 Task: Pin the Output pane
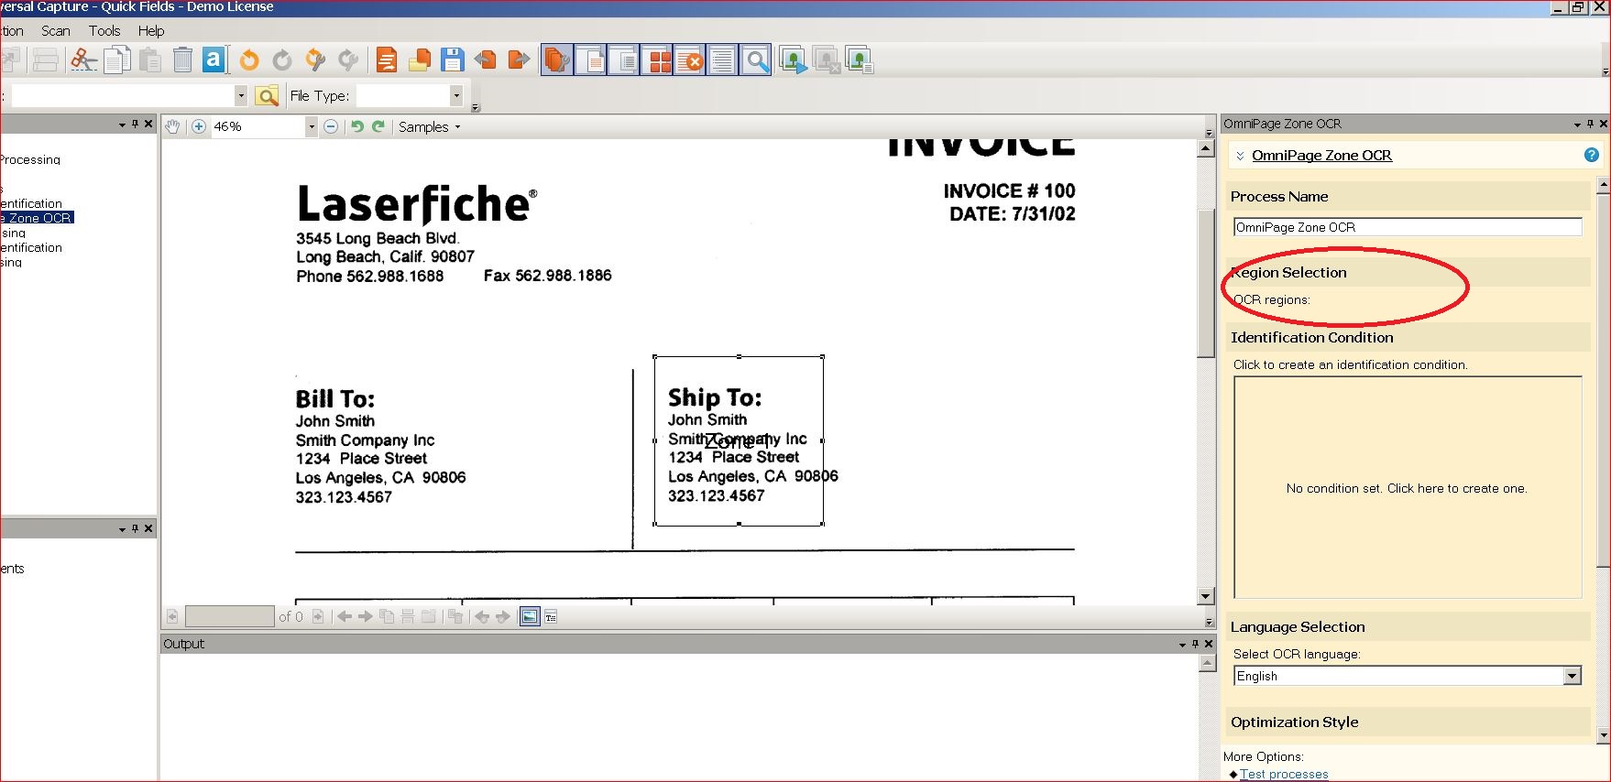click(1195, 644)
